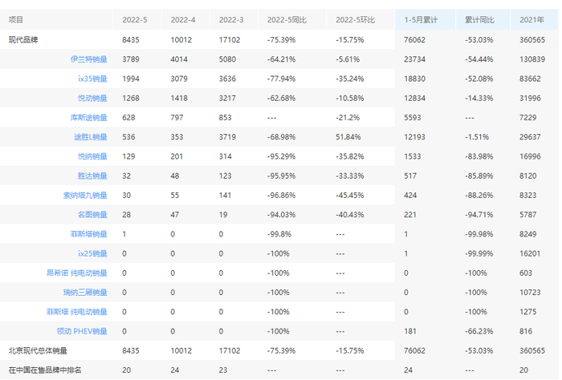
Task: Open the 库斯途销量 link
Action: (x=89, y=117)
